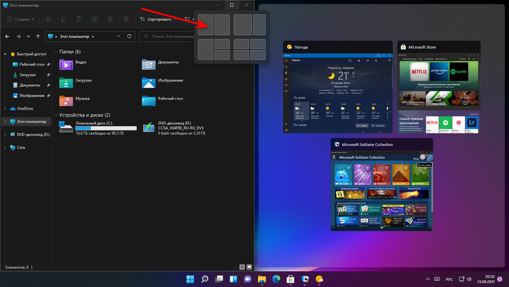
Task: Pick Microsoft Solitaire Collection window thumbnail
Action: (x=382, y=185)
